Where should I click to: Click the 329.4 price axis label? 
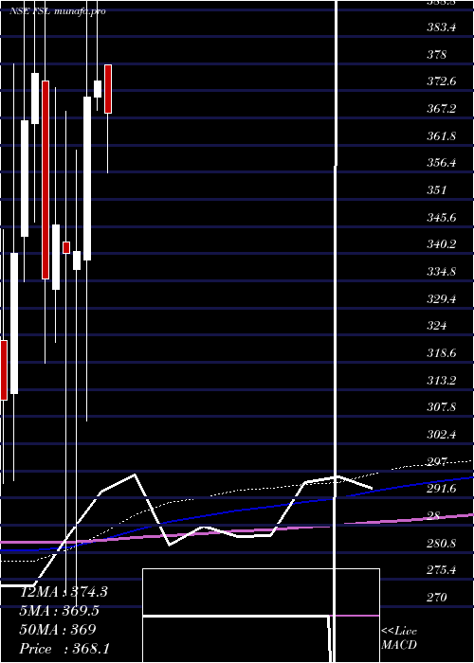pos(442,299)
